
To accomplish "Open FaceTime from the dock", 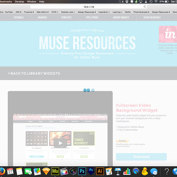I will pos(28,171).
